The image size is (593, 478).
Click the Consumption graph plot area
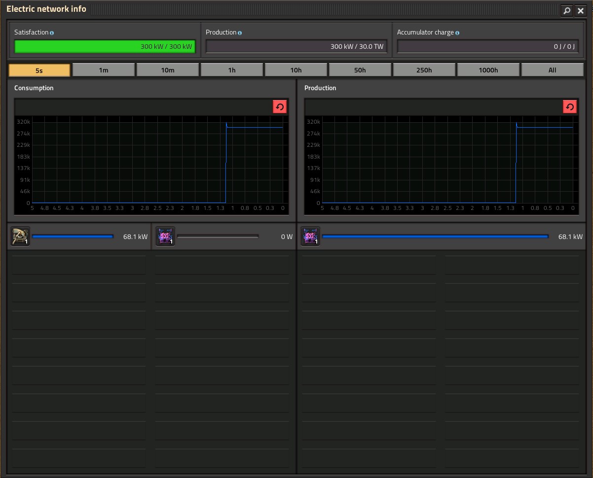coord(157,160)
